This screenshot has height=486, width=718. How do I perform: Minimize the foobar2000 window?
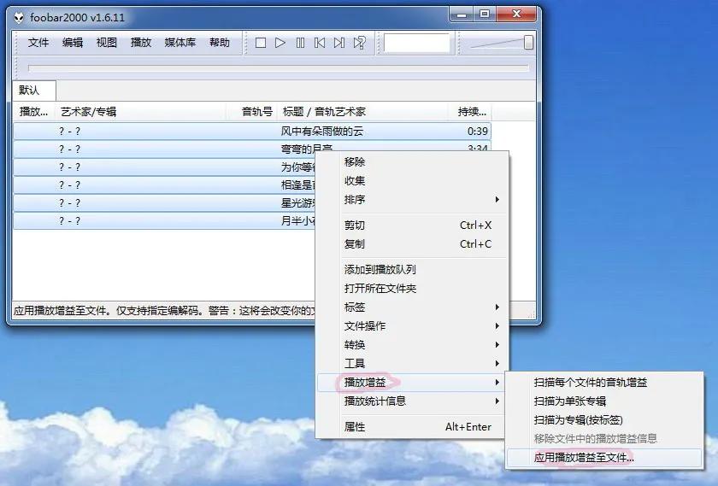tap(462, 15)
